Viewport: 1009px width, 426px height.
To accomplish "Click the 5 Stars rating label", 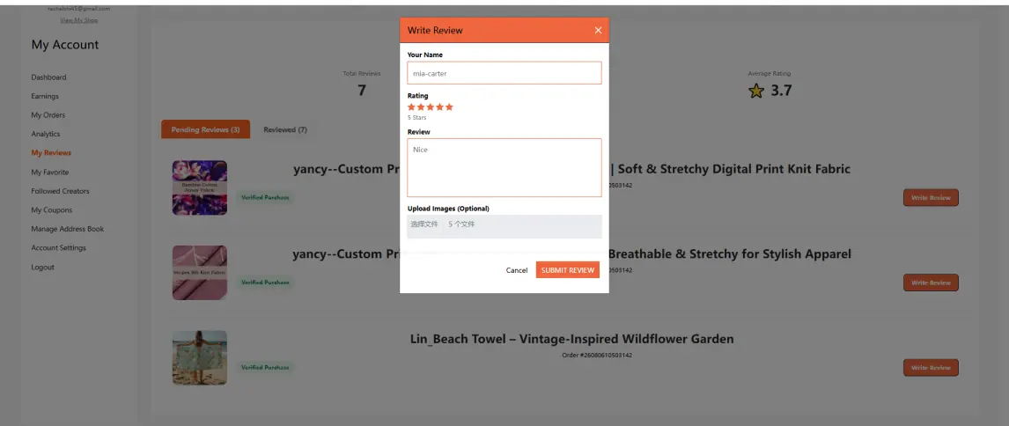I will coord(417,118).
